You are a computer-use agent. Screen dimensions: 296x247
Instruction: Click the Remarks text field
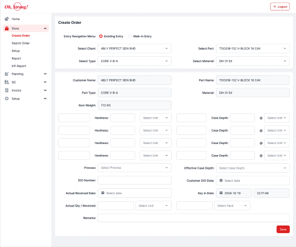click(x=194, y=218)
